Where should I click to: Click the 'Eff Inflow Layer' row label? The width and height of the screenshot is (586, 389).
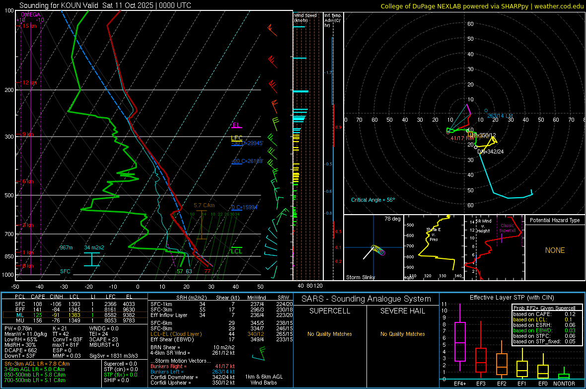(168, 315)
